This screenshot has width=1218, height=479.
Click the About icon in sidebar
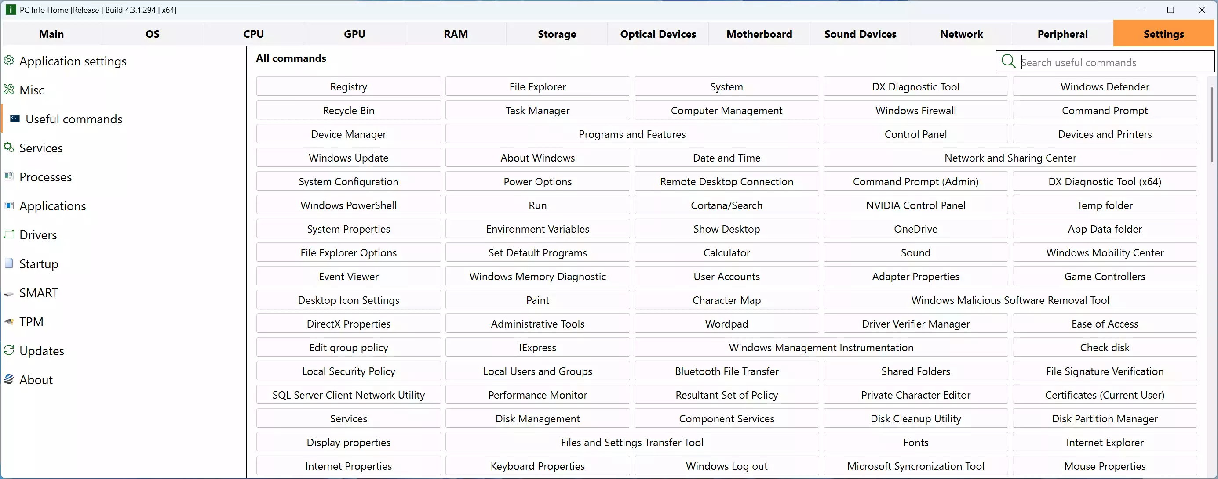pyautogui.click(x=8, y=379)
